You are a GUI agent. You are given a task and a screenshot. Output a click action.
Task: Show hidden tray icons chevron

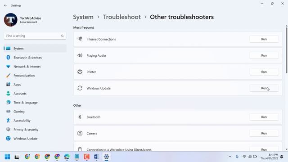[230, 157]
